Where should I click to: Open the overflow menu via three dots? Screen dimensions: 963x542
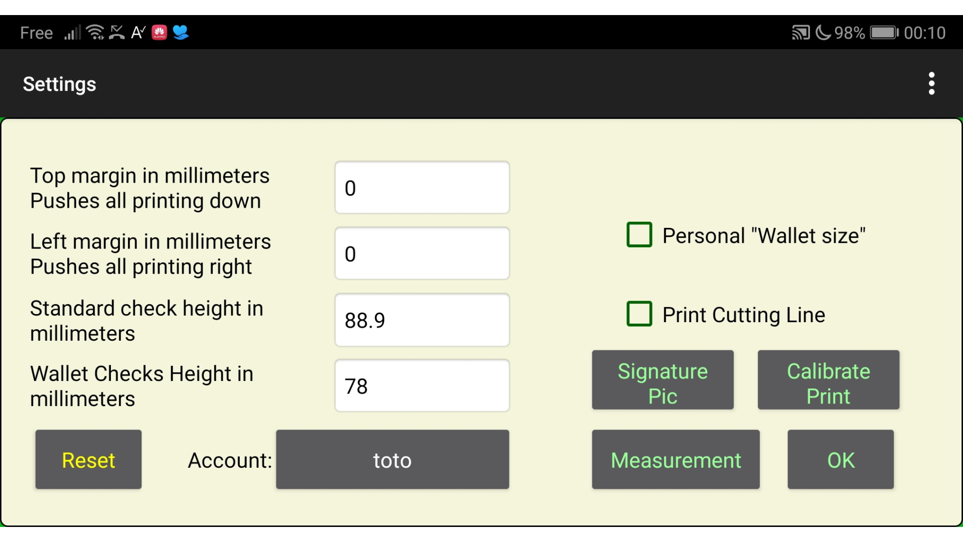pyautogui.click(x=931, y=83)
